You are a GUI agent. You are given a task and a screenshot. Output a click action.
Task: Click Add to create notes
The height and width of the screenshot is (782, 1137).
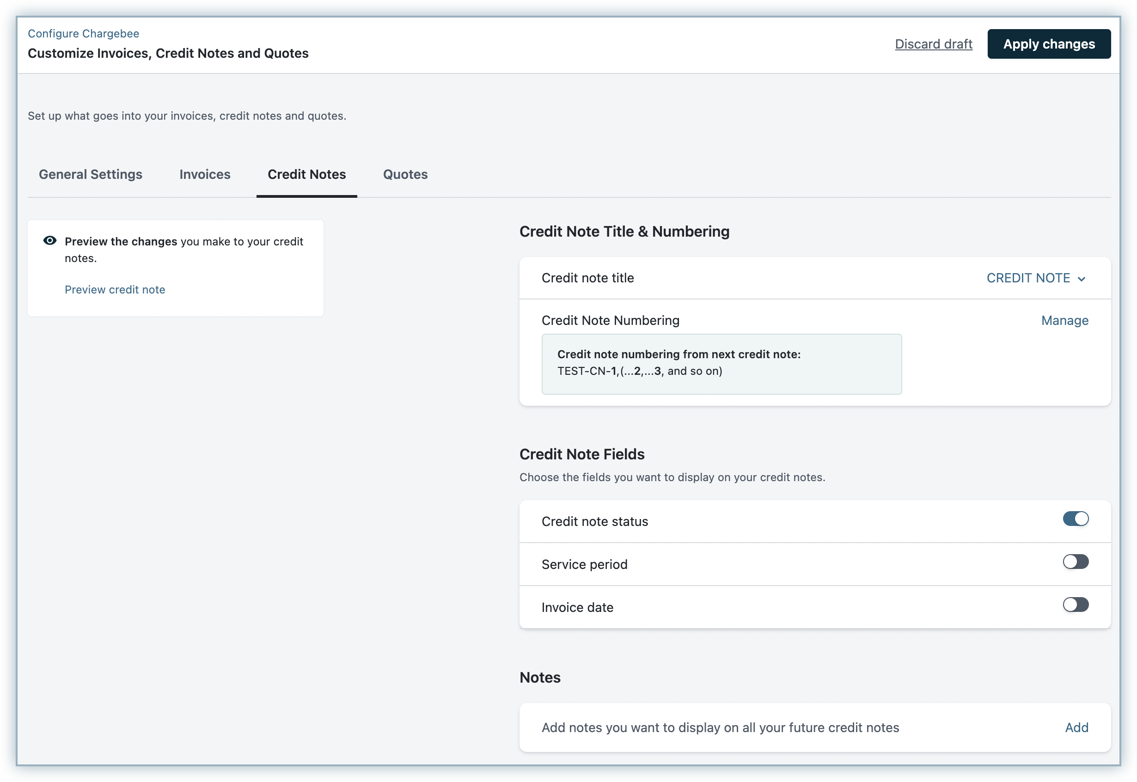pyautogui.click(x=1076, y=727)
